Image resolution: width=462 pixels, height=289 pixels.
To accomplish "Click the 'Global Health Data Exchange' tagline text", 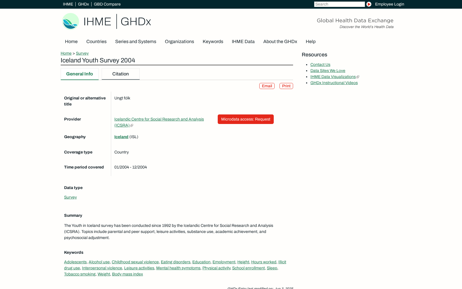I will click(355, 21).
